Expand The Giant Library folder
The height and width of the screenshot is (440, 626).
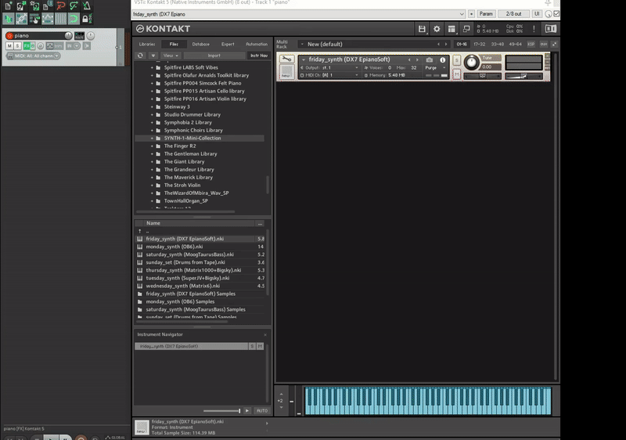[152, 162]
